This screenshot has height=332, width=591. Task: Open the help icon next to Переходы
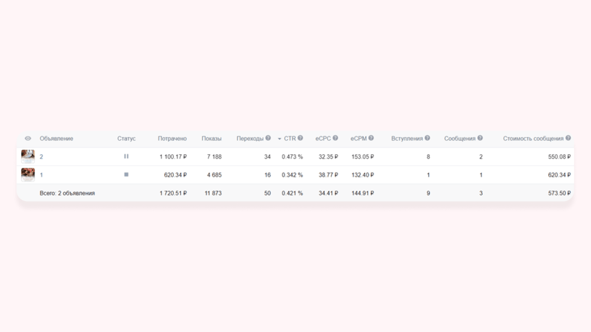coord(268,138)
